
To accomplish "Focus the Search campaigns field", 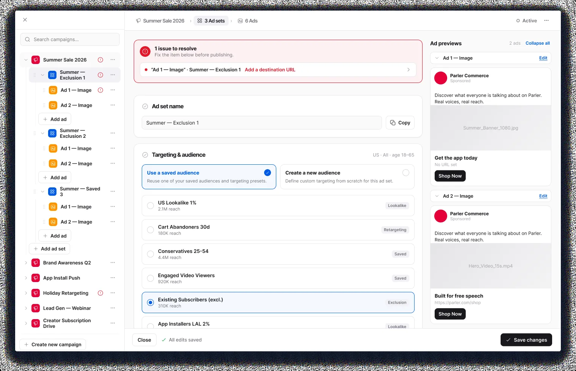I will pos(70,39).
